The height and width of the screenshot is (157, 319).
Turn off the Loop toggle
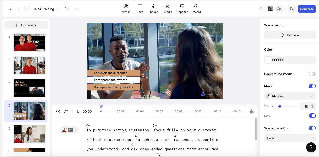pyautogui.click(x=312, y=116)
